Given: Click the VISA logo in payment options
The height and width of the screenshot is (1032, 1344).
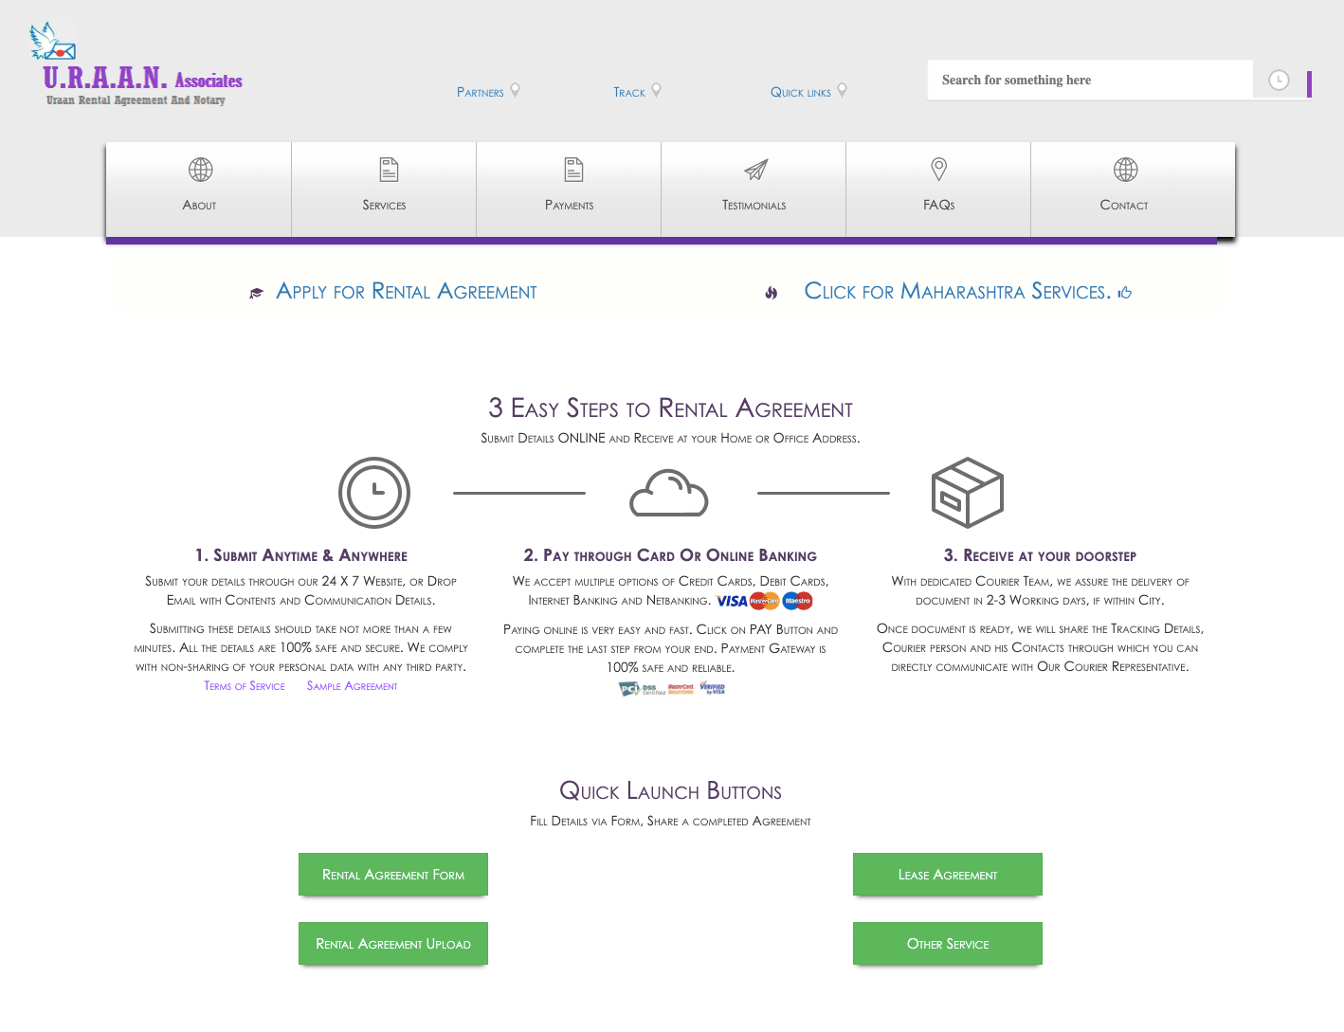Looking at the screenshot, I should click(731, 601).
